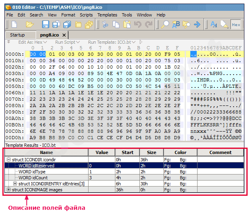Expand the struct ICONIMAGE images node

coord(9,190)
